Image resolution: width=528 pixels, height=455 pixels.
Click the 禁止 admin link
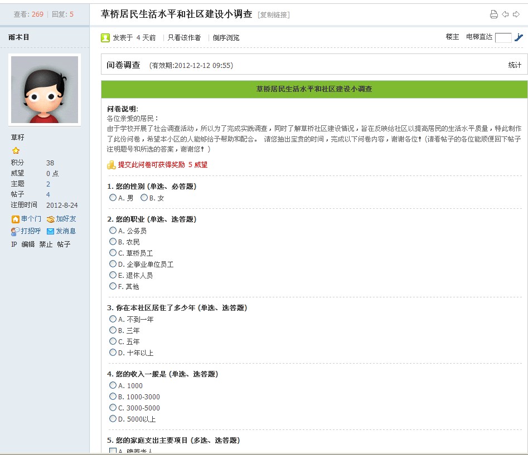coord(46,244)
